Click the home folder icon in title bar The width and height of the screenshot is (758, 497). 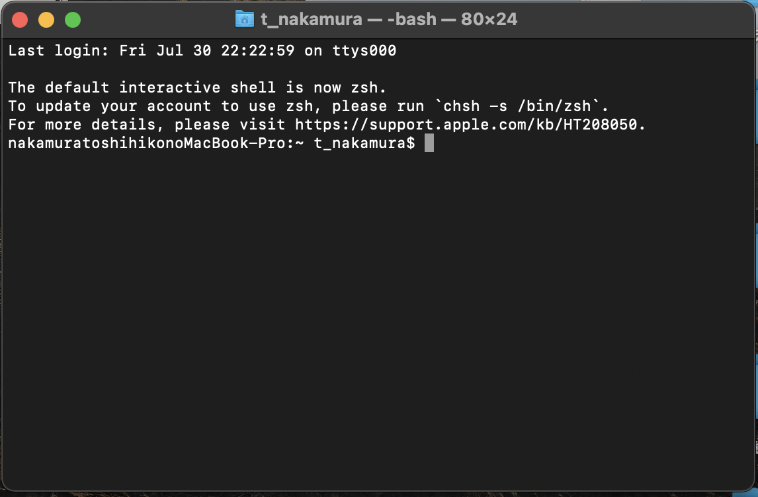point(245,19)
